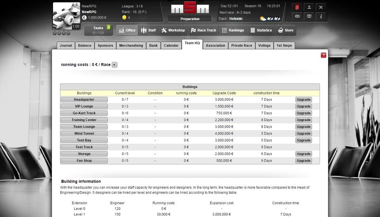
Task: Upgrade the VIP Lounge
Action: click(x=304, y=106)
